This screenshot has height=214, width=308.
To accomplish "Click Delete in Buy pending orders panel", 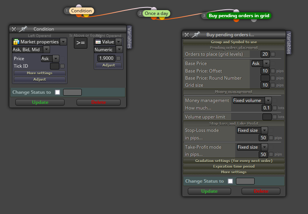I will pyautogui.click(x=261, y=191).
